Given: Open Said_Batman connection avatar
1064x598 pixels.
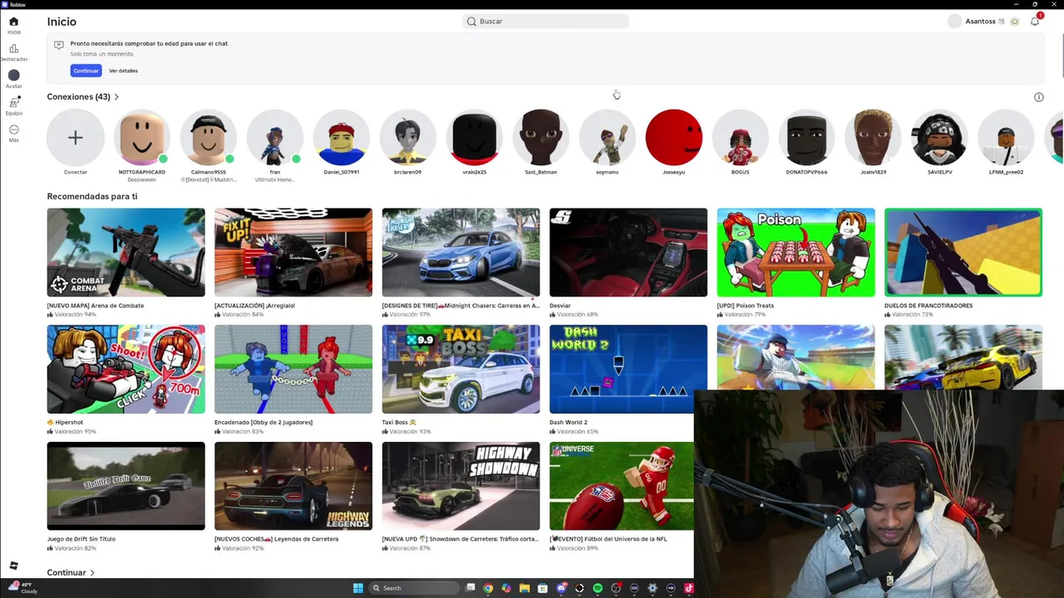Looking at the screenshot, I should 541,137.
